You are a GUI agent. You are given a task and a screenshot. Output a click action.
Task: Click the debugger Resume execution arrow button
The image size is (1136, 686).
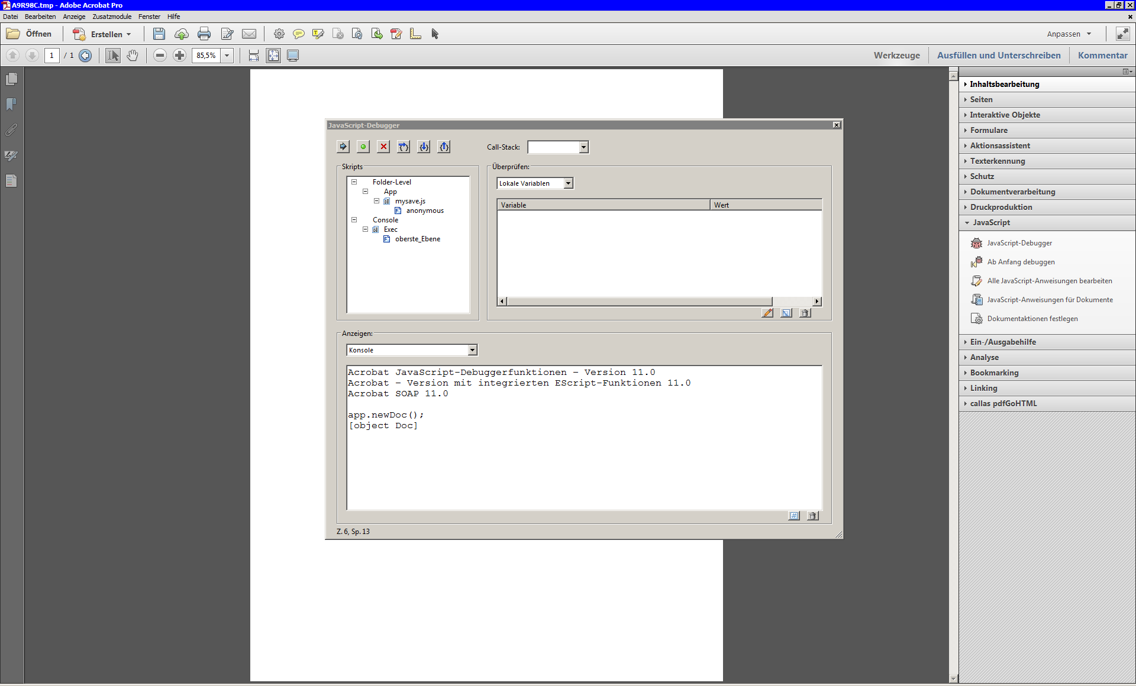pyautogui.click(x=343, y=147)
